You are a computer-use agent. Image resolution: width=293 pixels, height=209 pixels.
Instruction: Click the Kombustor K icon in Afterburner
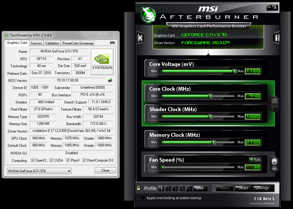140,38
